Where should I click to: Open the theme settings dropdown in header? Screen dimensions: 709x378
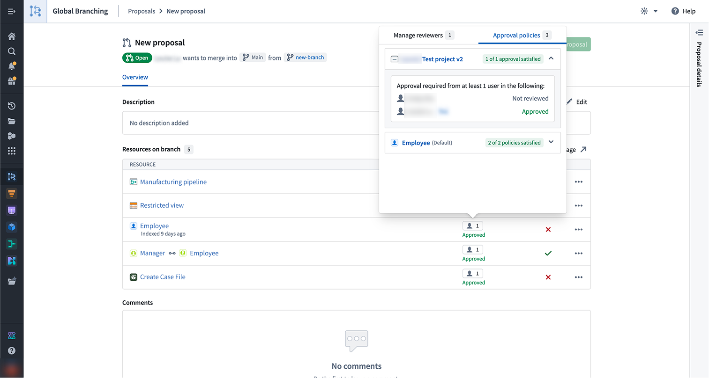[x=649, y=11]
